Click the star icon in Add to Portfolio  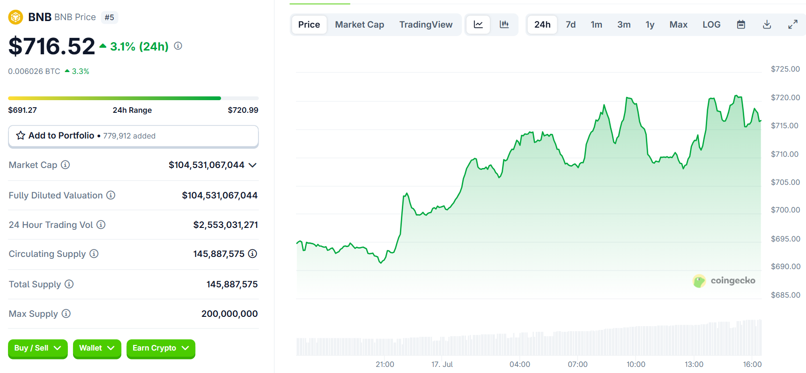(21, 136)
